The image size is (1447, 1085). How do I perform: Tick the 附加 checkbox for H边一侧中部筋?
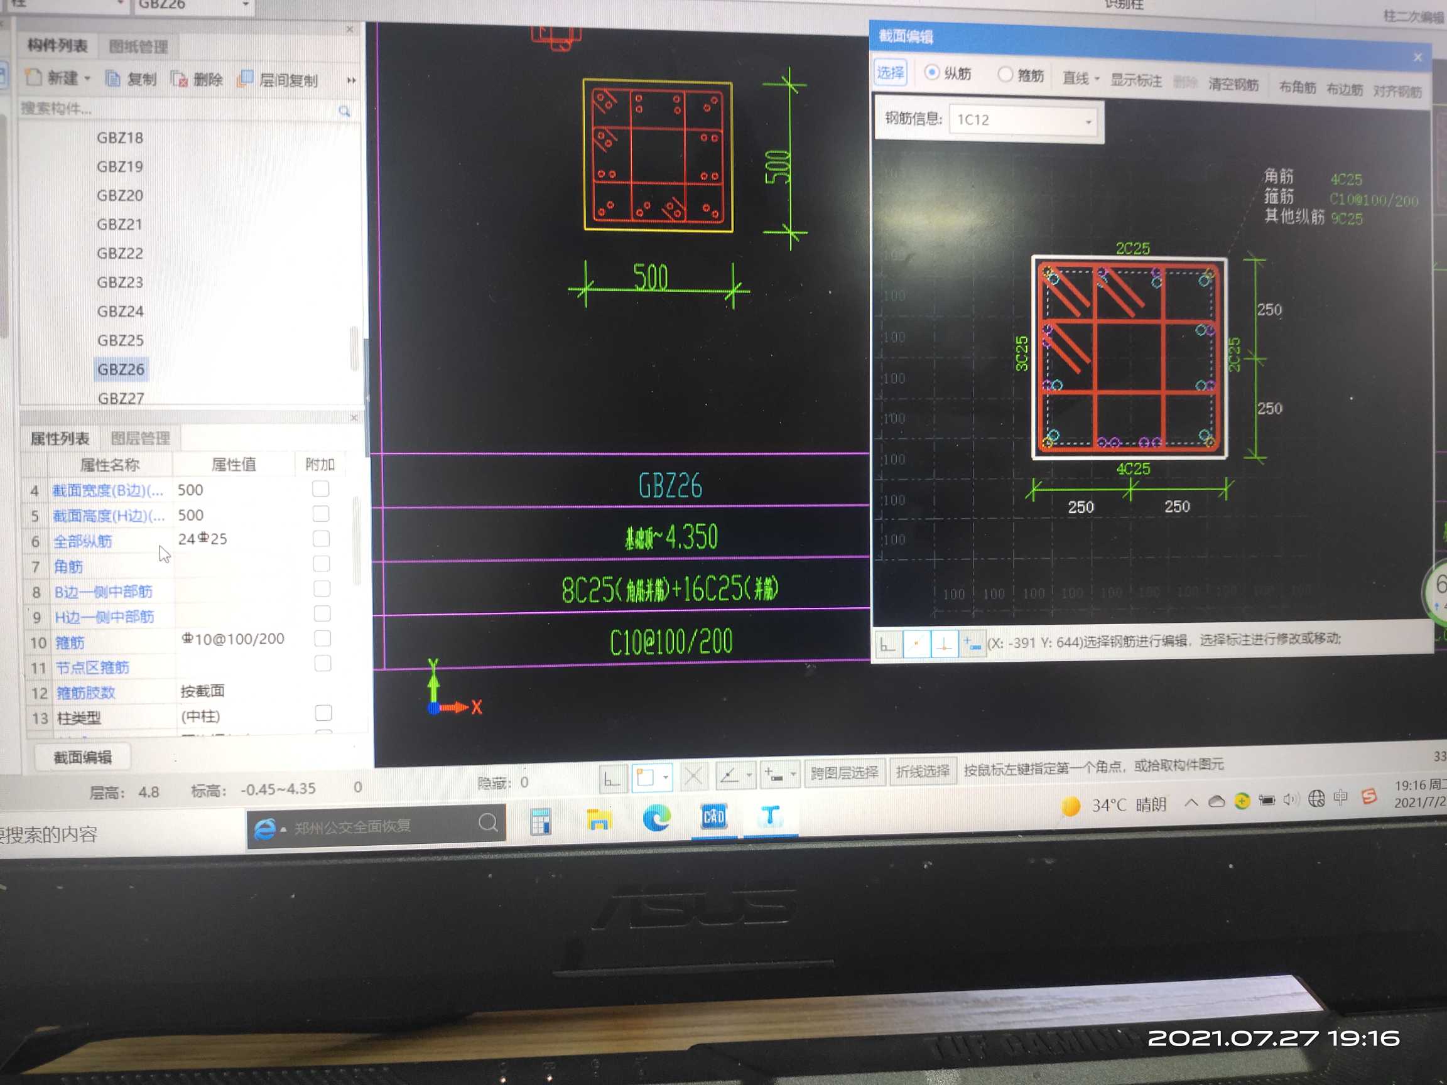pos(322,613)
